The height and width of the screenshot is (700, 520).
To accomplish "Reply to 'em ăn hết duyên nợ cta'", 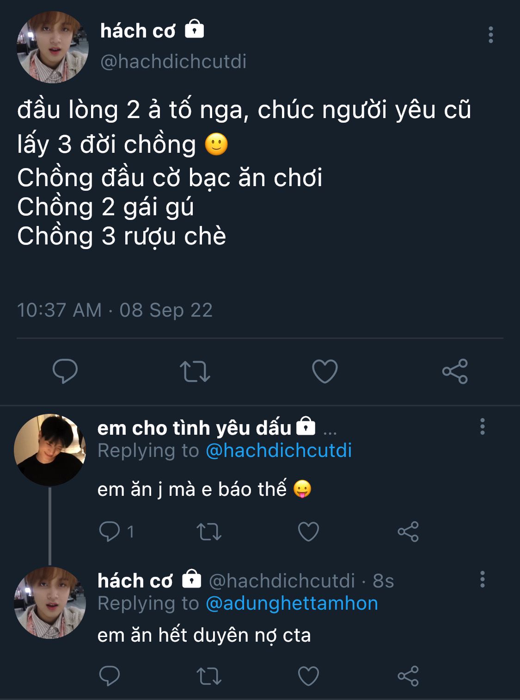I will pyautogui.click(x=110, y=676).
